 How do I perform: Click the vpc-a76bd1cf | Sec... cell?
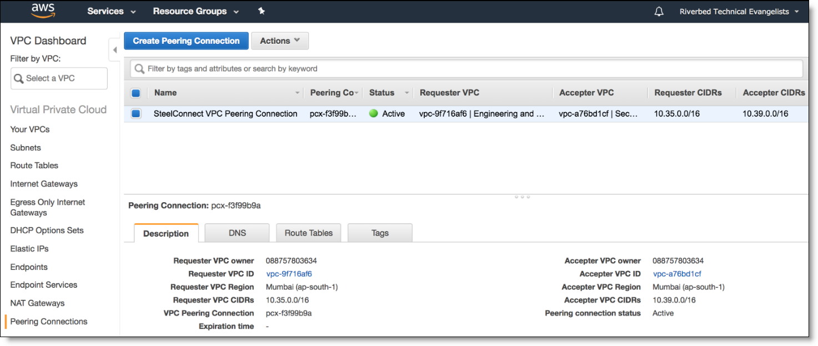[x=598, y=113]
